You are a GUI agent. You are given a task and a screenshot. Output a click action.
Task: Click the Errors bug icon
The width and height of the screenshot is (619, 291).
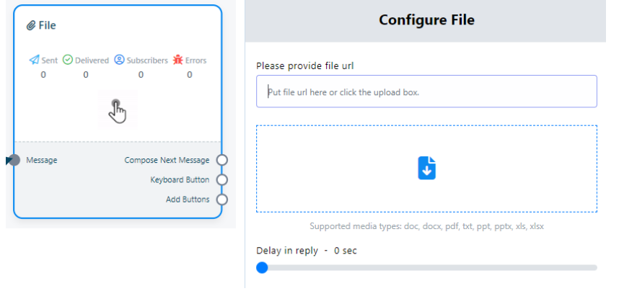[177, 61]
